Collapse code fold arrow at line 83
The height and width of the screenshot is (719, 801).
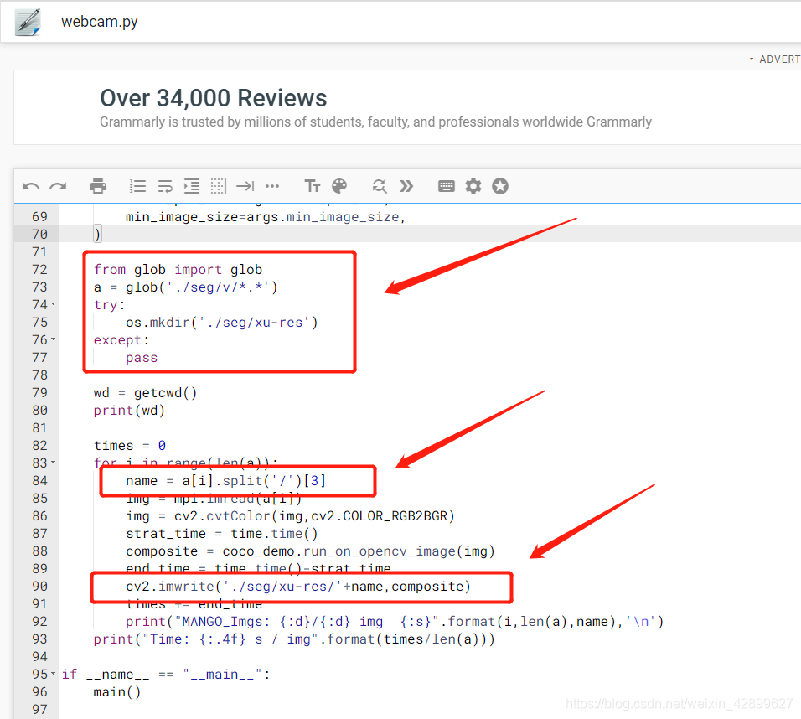53,463
